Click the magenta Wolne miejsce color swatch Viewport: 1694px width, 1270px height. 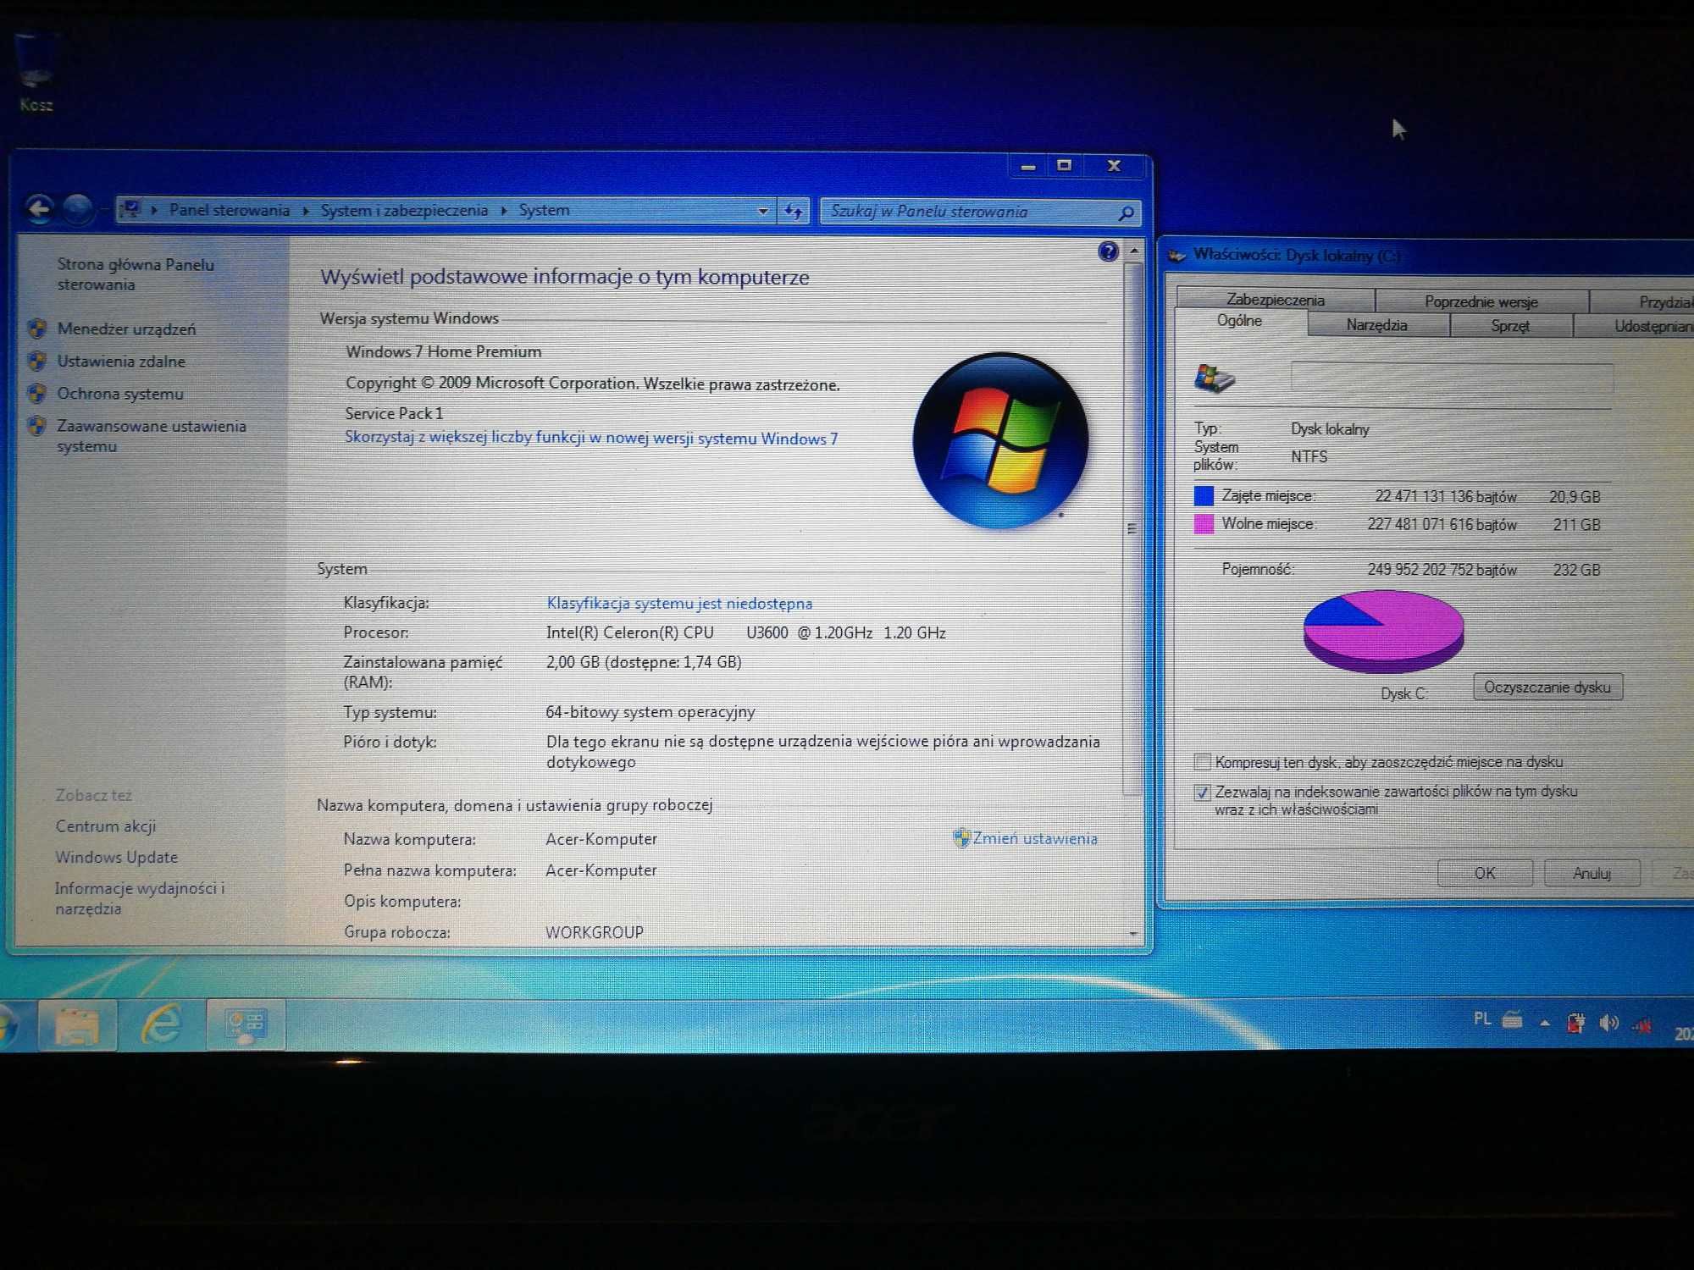(x=1204, y=524)
